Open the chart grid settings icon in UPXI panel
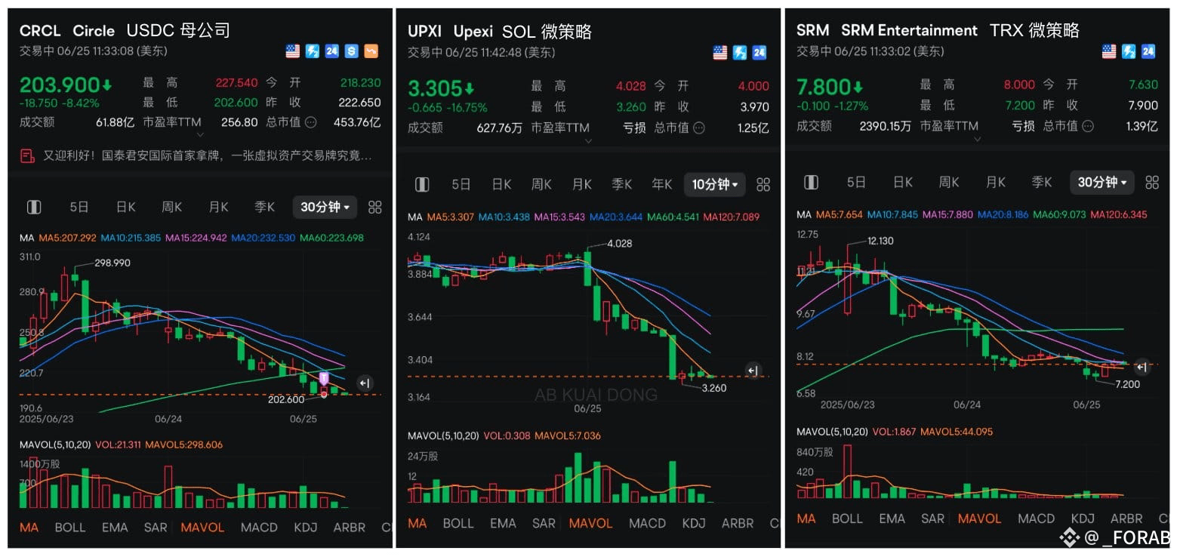The width and height of the screenshot is (1177, 557). 763,184
